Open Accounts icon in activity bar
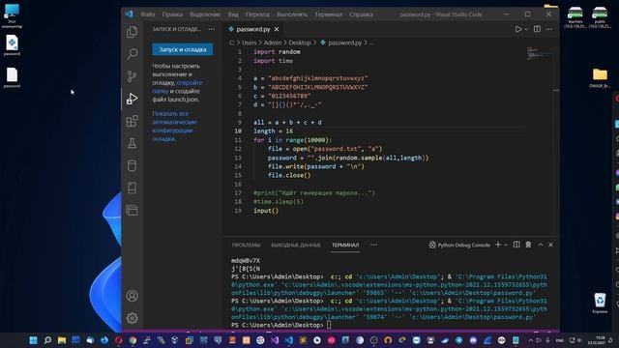This screenshot has height=348, width=619. pyautogui.click(x=133, y=296)
